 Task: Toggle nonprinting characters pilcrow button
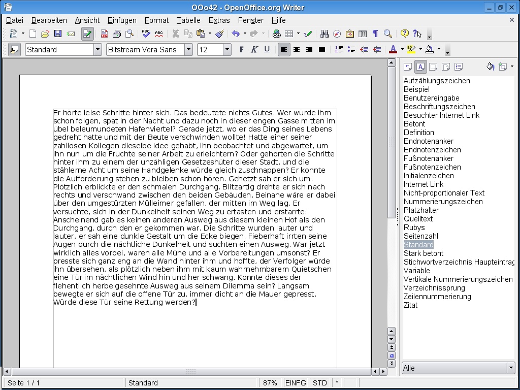[375, 34]
